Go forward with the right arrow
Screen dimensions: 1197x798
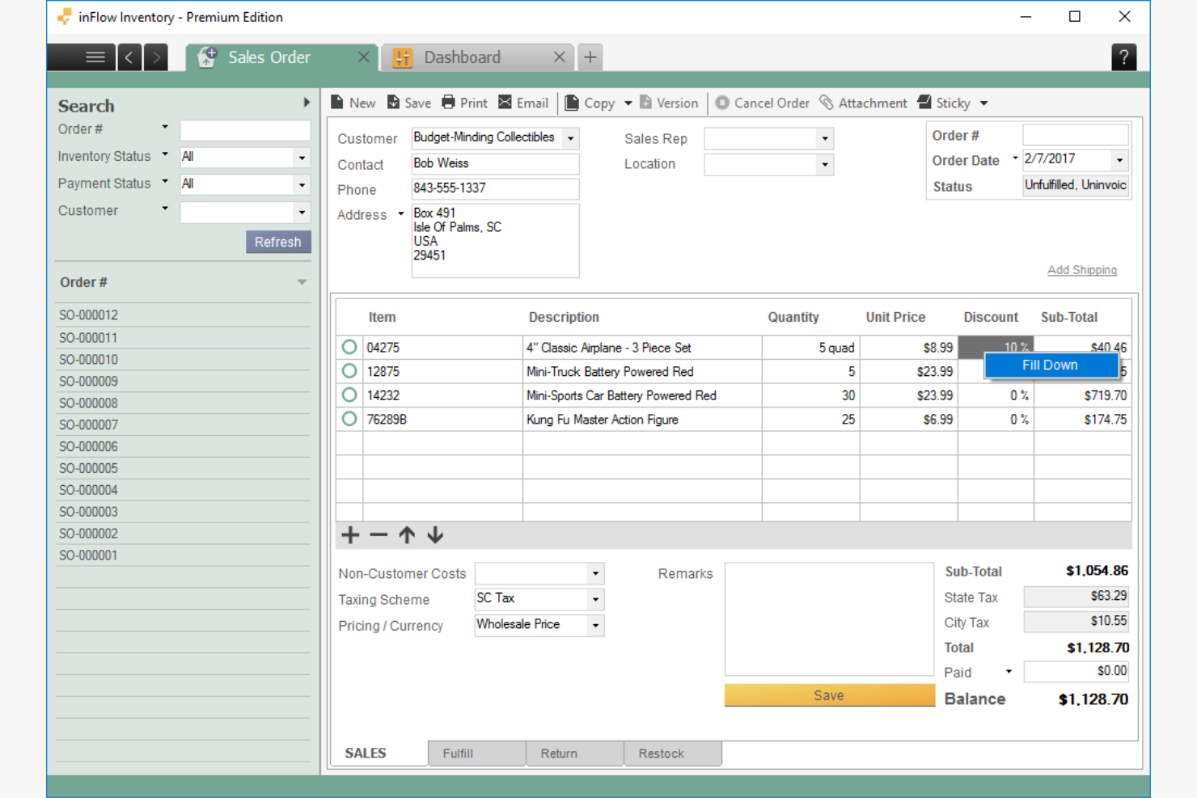pyautogui.click(x=156, y=57)
